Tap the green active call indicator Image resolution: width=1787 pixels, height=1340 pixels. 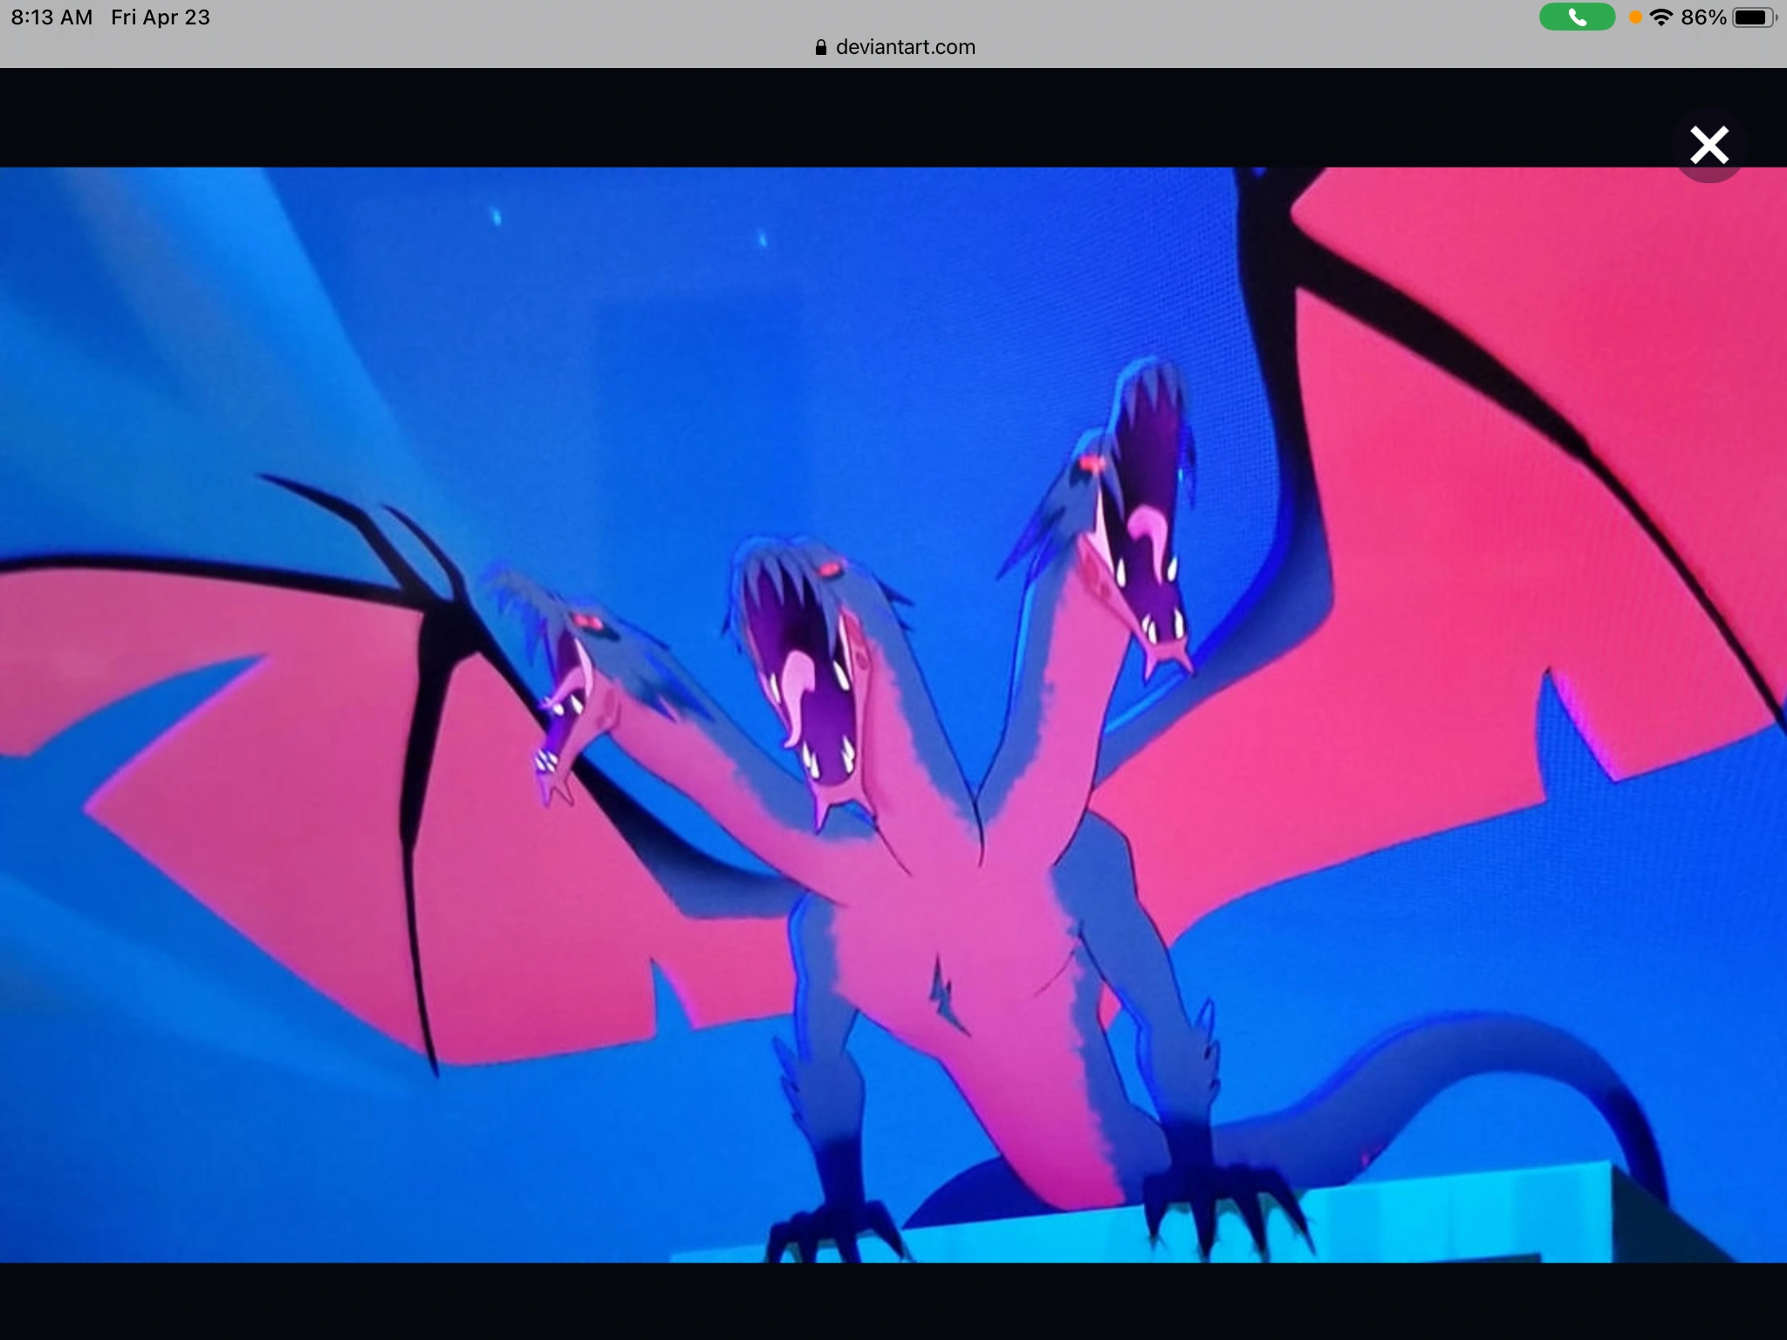1577,17
